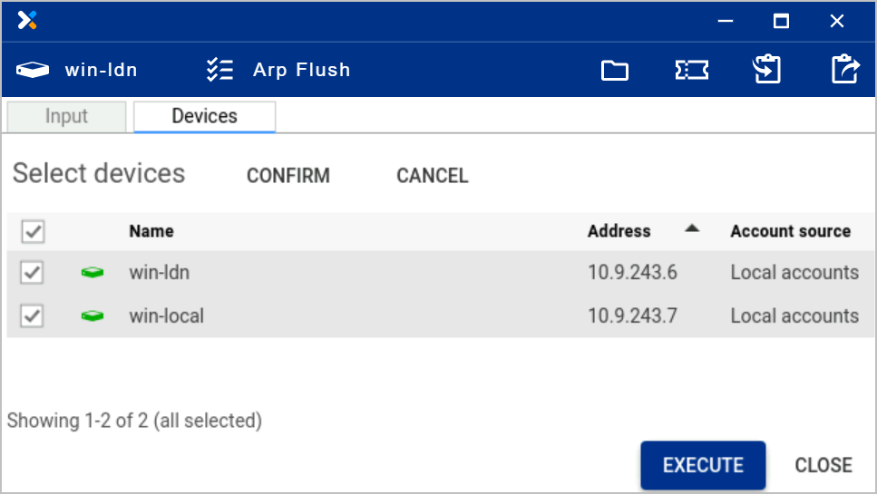Click the win-ldn device icon in the header
The width and height of the screenshot is (877, 494).
(33, 70)
